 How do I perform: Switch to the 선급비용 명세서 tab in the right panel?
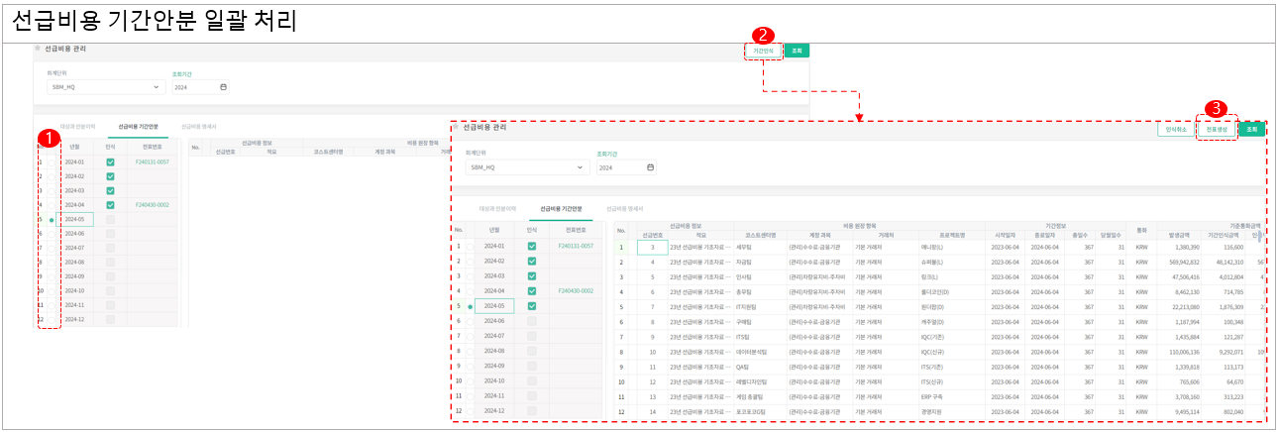pyautogui.click(x=624, y=210)
